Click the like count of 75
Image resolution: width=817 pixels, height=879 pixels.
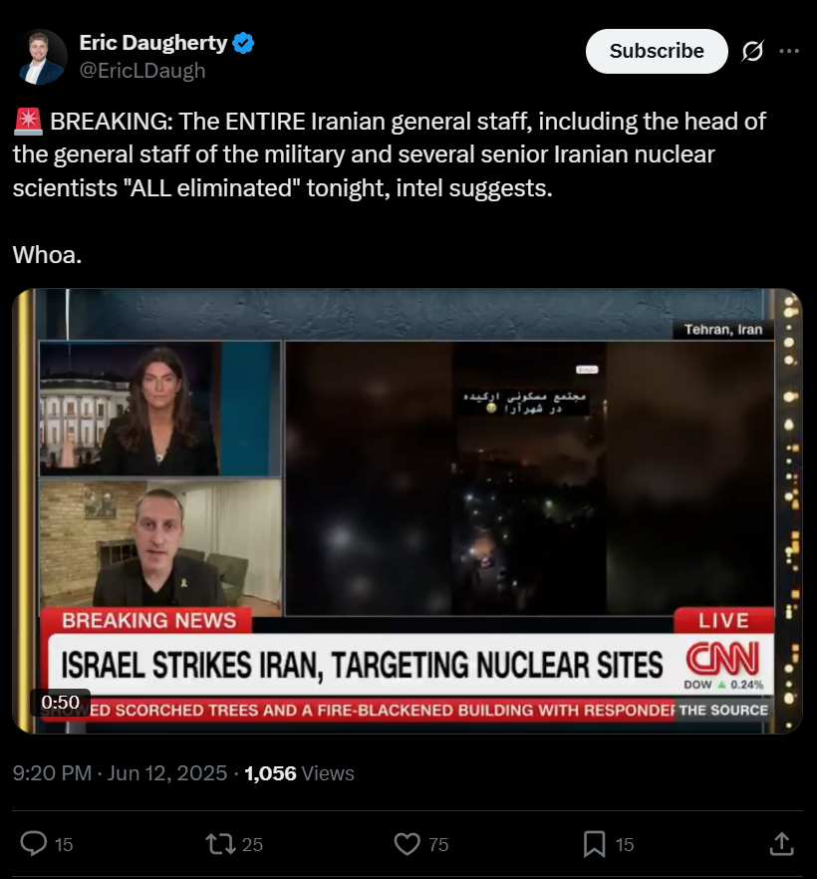[x=438, y=844]
